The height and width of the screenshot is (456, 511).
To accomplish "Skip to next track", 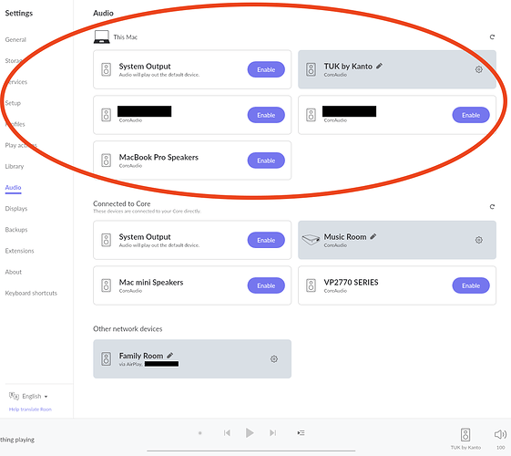I will [x=272, y=433].
